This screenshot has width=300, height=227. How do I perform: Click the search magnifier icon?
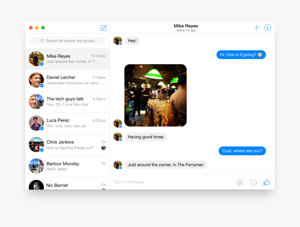coord(42,41)
